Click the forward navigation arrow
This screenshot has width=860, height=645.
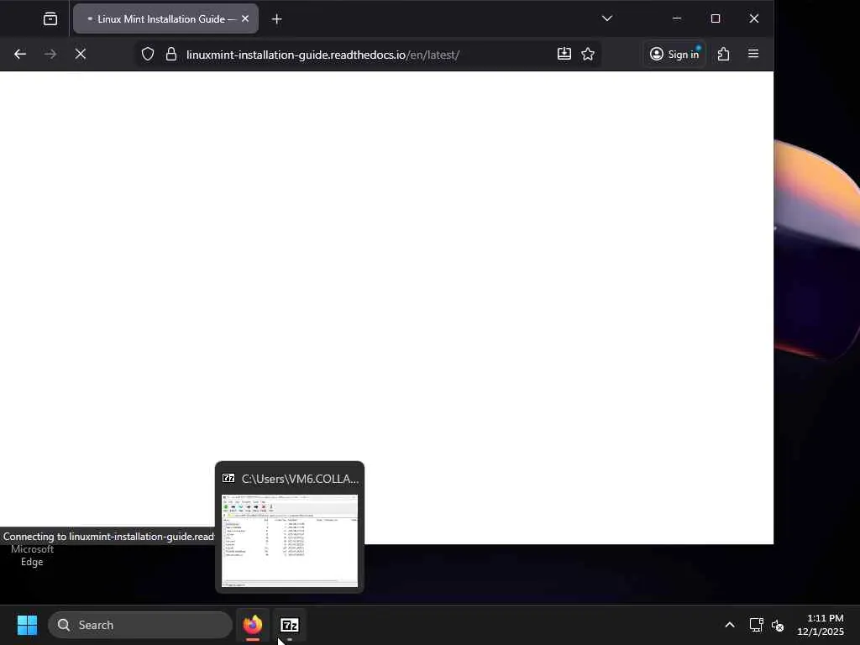[x=50, y=54]
